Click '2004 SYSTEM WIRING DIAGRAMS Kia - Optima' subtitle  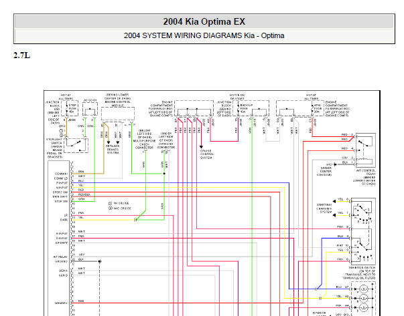pos(204,35)
